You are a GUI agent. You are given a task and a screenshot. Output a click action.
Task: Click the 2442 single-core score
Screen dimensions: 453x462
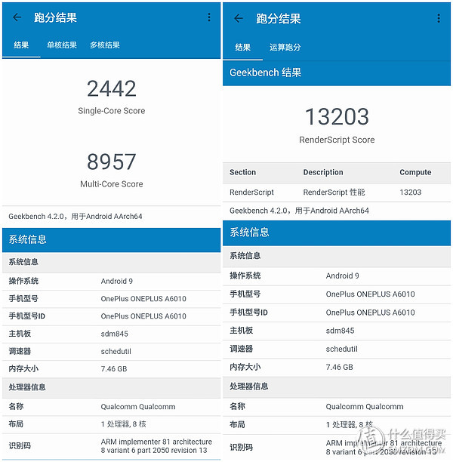[112, 88]
